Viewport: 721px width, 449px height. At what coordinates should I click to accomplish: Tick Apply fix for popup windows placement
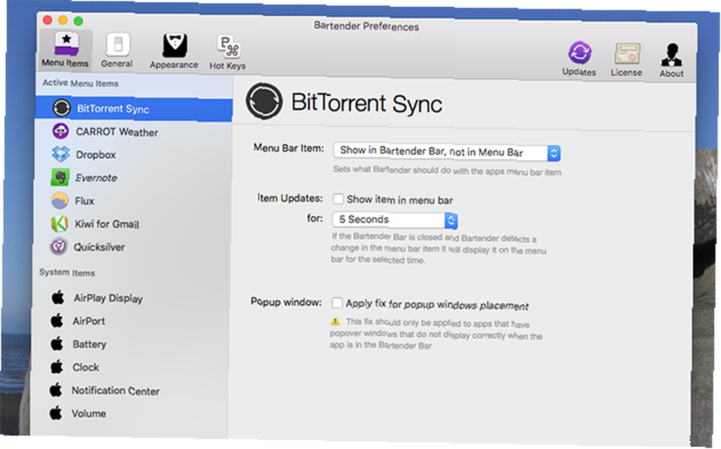pyautogui.click(x=337, y=303)
